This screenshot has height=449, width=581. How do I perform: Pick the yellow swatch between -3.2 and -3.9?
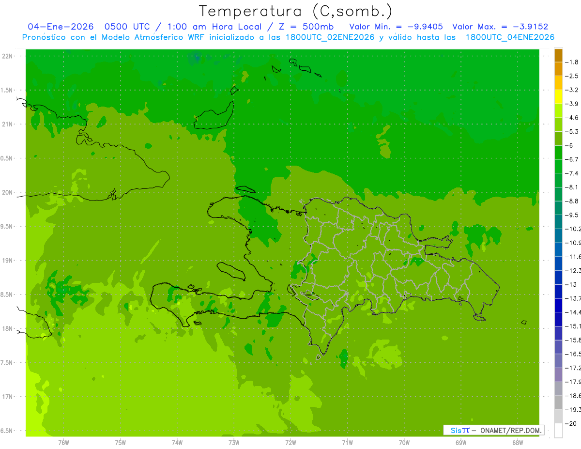coord(558,97)
